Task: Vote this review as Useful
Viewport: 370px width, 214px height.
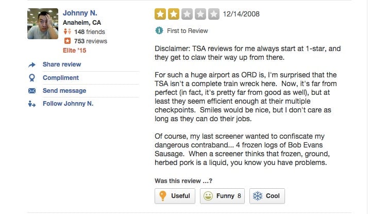Action: [175, 196]
